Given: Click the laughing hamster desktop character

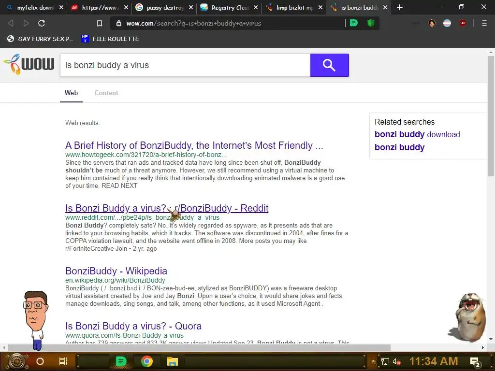Looking at the screenshot, I should pyautogui.click(x=467, y=318).
